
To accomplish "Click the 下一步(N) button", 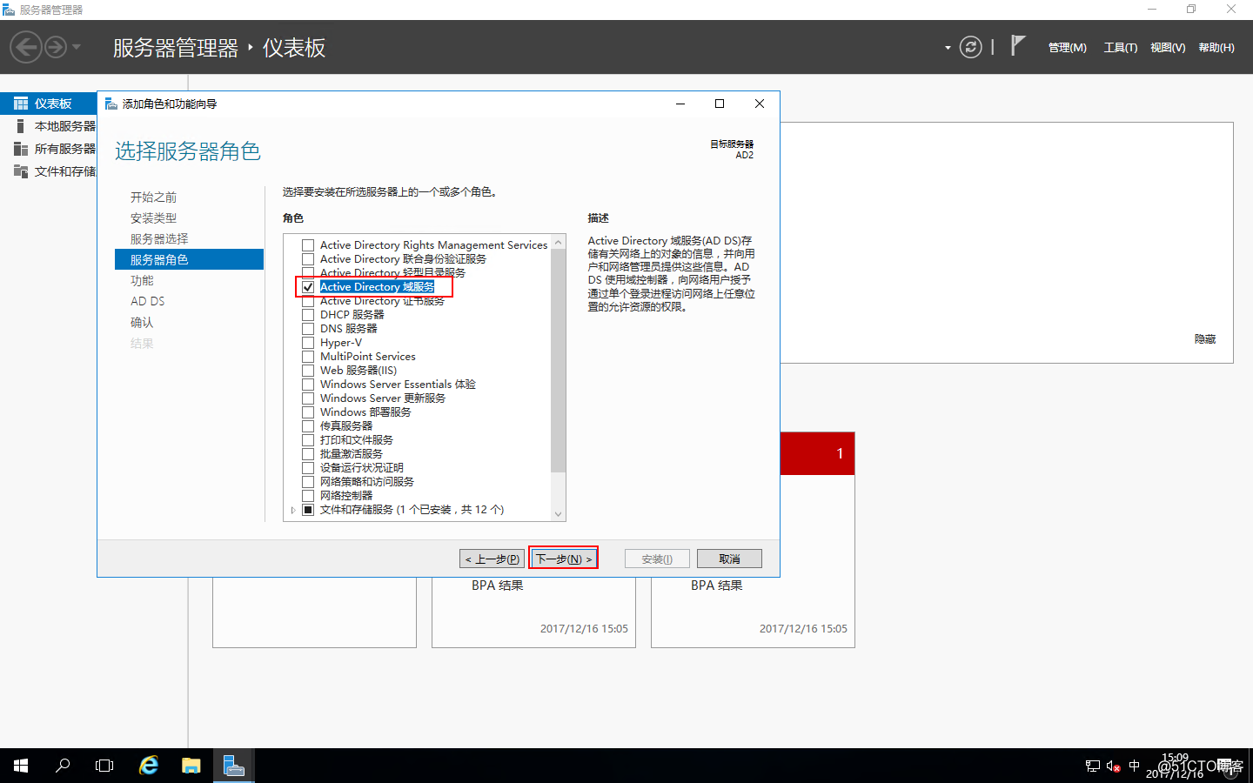I will 564,559.
